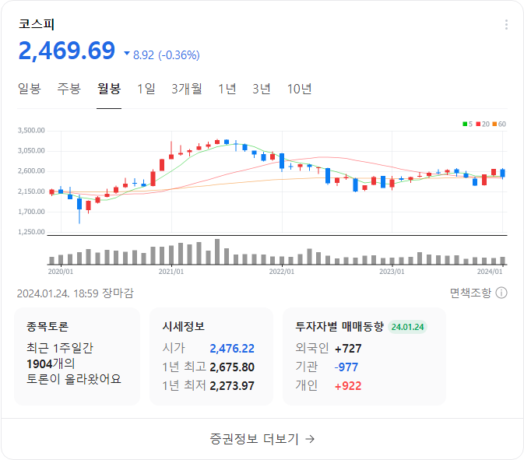
Task: Switch to the 주봉 weekly chart tab
Action: point(69,89)
